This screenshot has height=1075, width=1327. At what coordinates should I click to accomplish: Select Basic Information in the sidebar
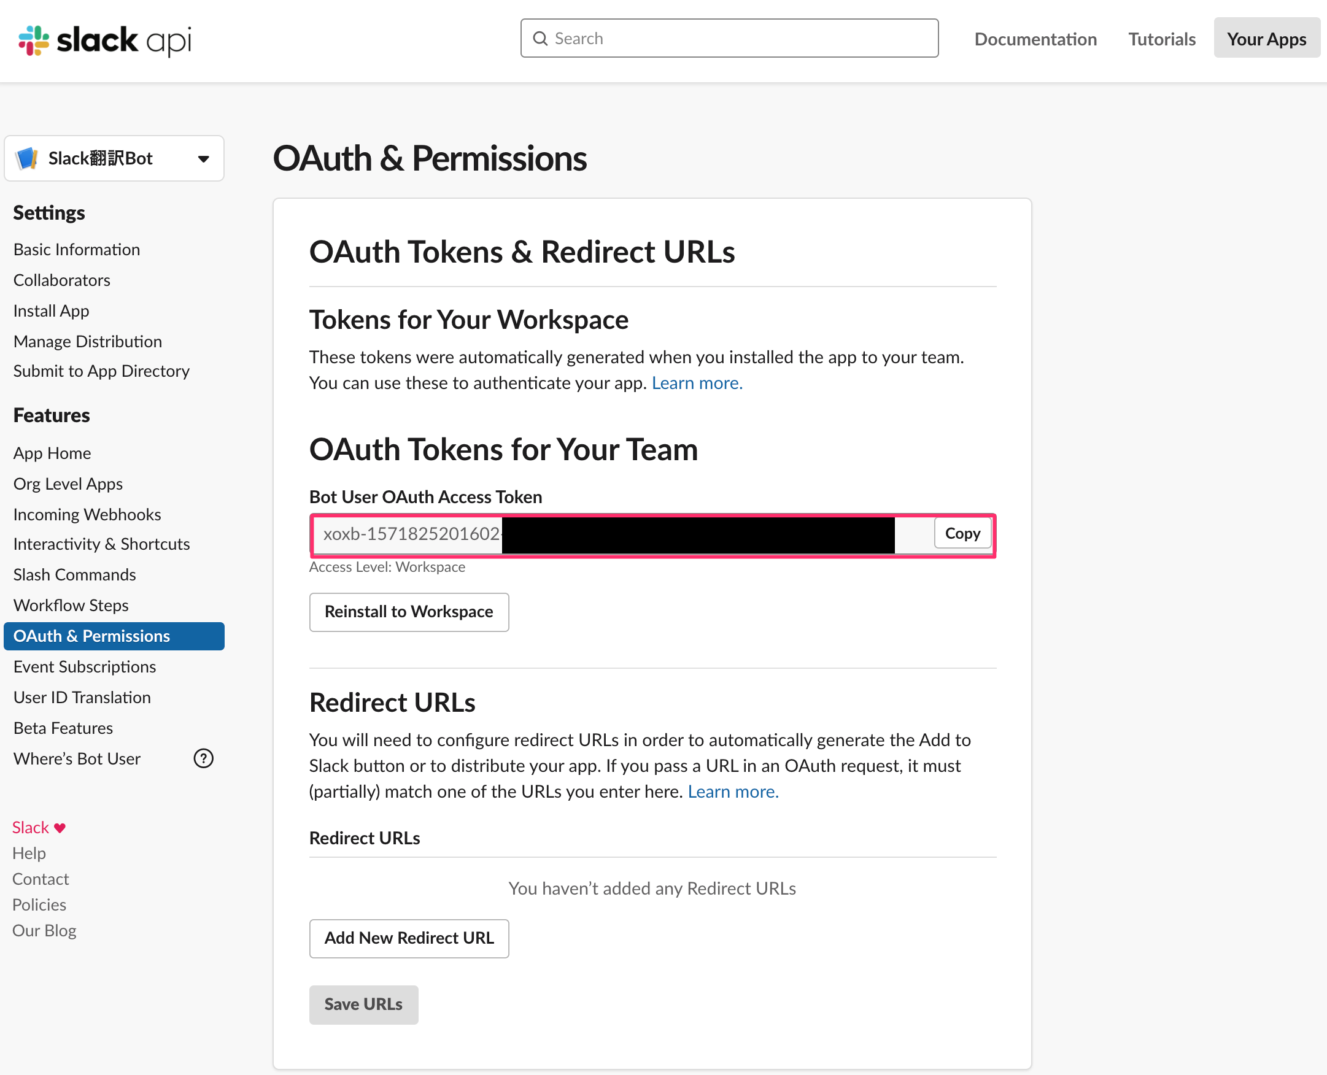pyautogui.click(x=76, y=249)
